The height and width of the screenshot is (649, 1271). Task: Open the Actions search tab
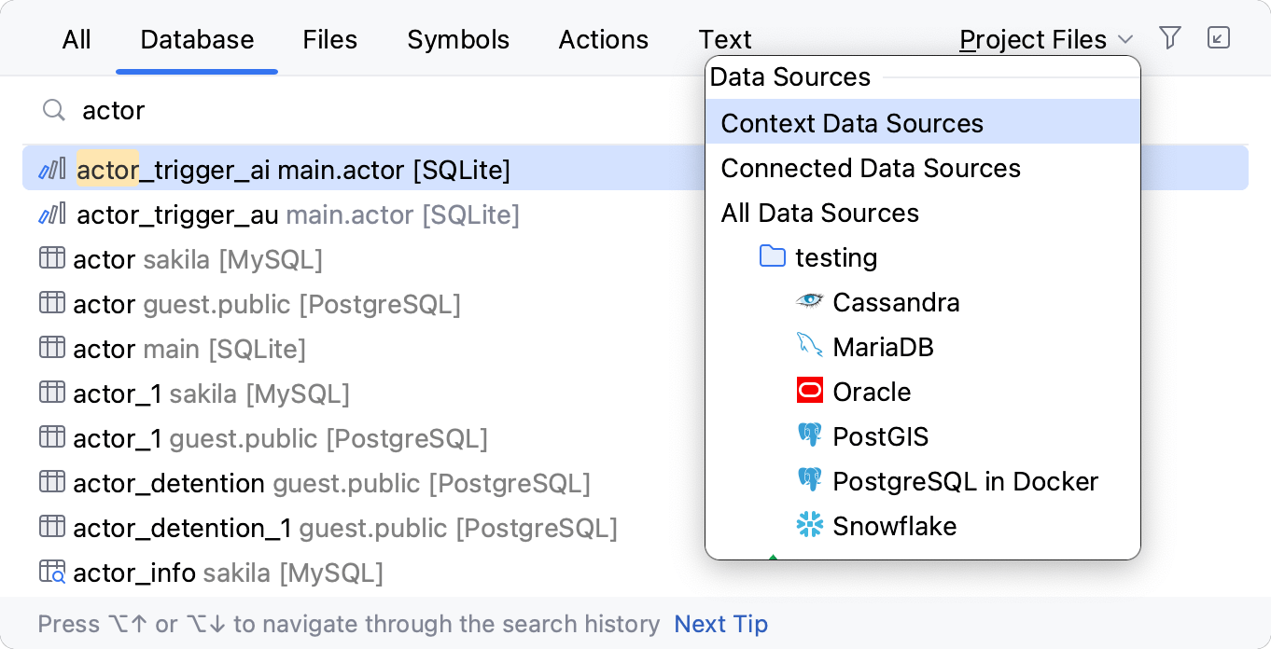[x=603, y=39]
